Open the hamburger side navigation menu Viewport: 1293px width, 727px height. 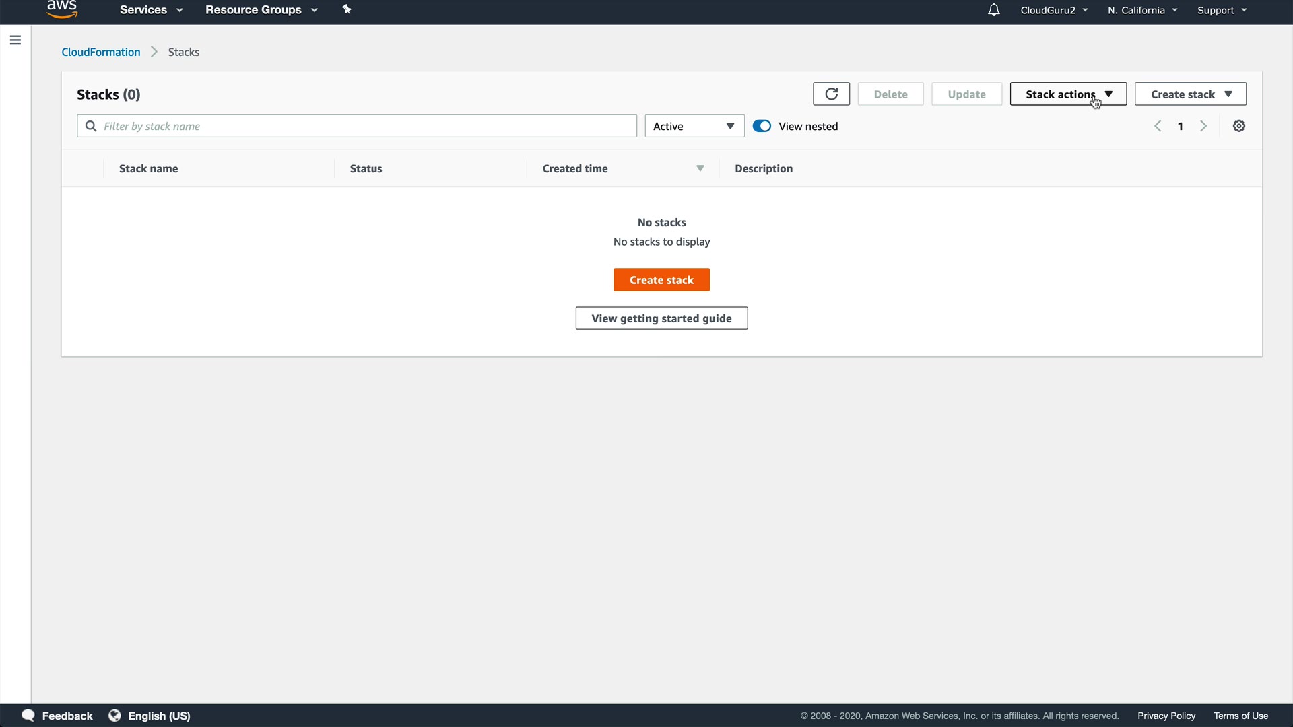15,40
